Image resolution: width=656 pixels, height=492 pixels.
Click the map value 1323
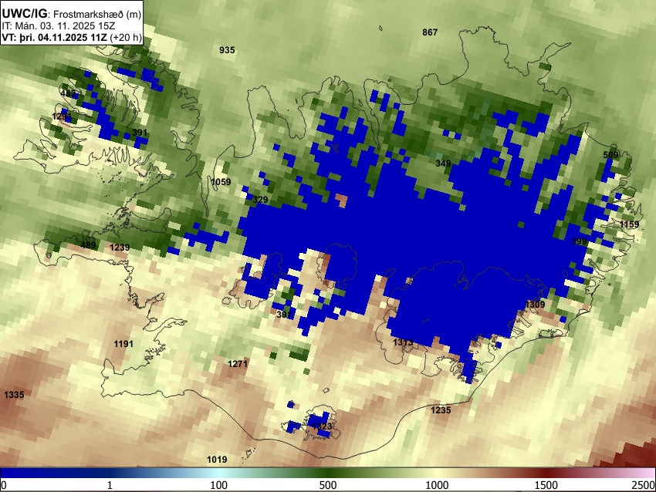(x=322, y=426)
